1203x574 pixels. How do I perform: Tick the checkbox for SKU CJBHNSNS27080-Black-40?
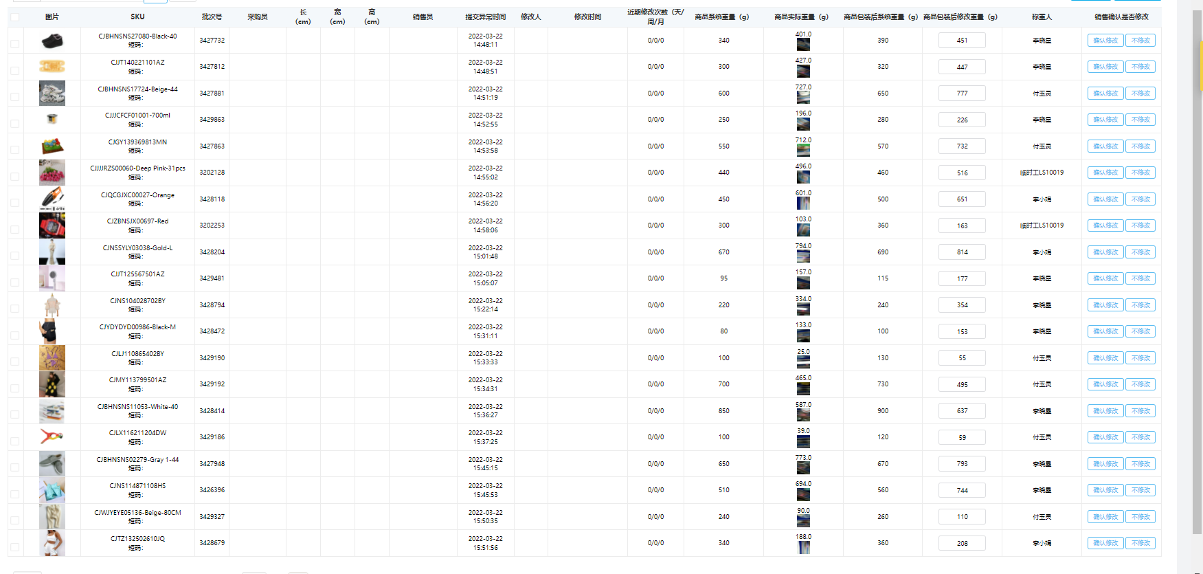(14, 44)
